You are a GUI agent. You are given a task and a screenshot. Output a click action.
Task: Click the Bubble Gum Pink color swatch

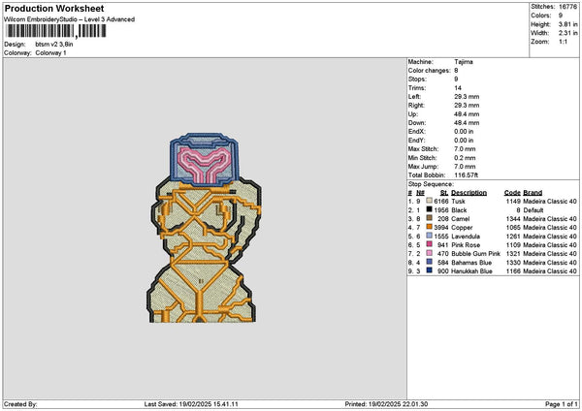click(429, 253)
